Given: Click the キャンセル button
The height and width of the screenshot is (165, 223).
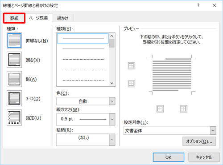Looking at the screenshot, I should [x=204, y=157].
